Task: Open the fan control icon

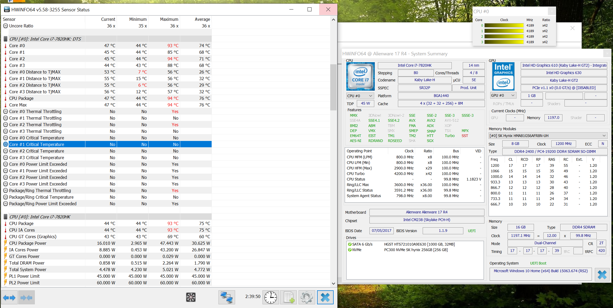Action: coord(191,297)
